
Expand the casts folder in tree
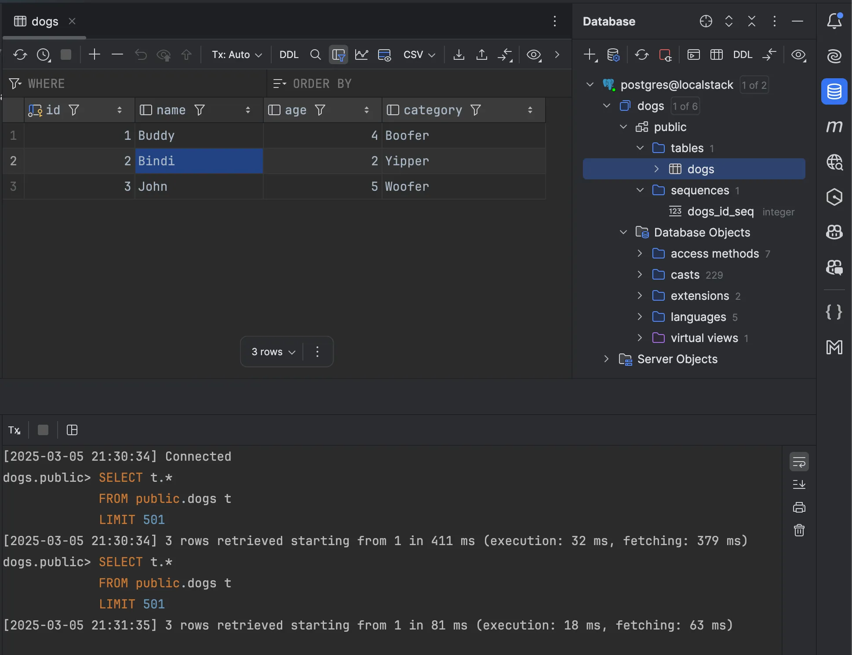(x=640, y=275)
